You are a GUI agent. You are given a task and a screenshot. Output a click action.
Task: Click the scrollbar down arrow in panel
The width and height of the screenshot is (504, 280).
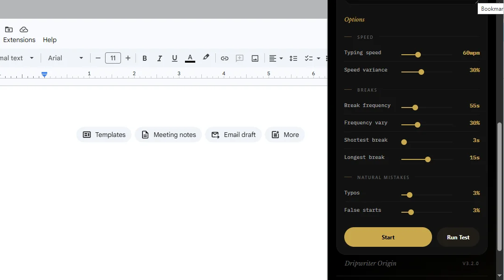tap(499, 276)
